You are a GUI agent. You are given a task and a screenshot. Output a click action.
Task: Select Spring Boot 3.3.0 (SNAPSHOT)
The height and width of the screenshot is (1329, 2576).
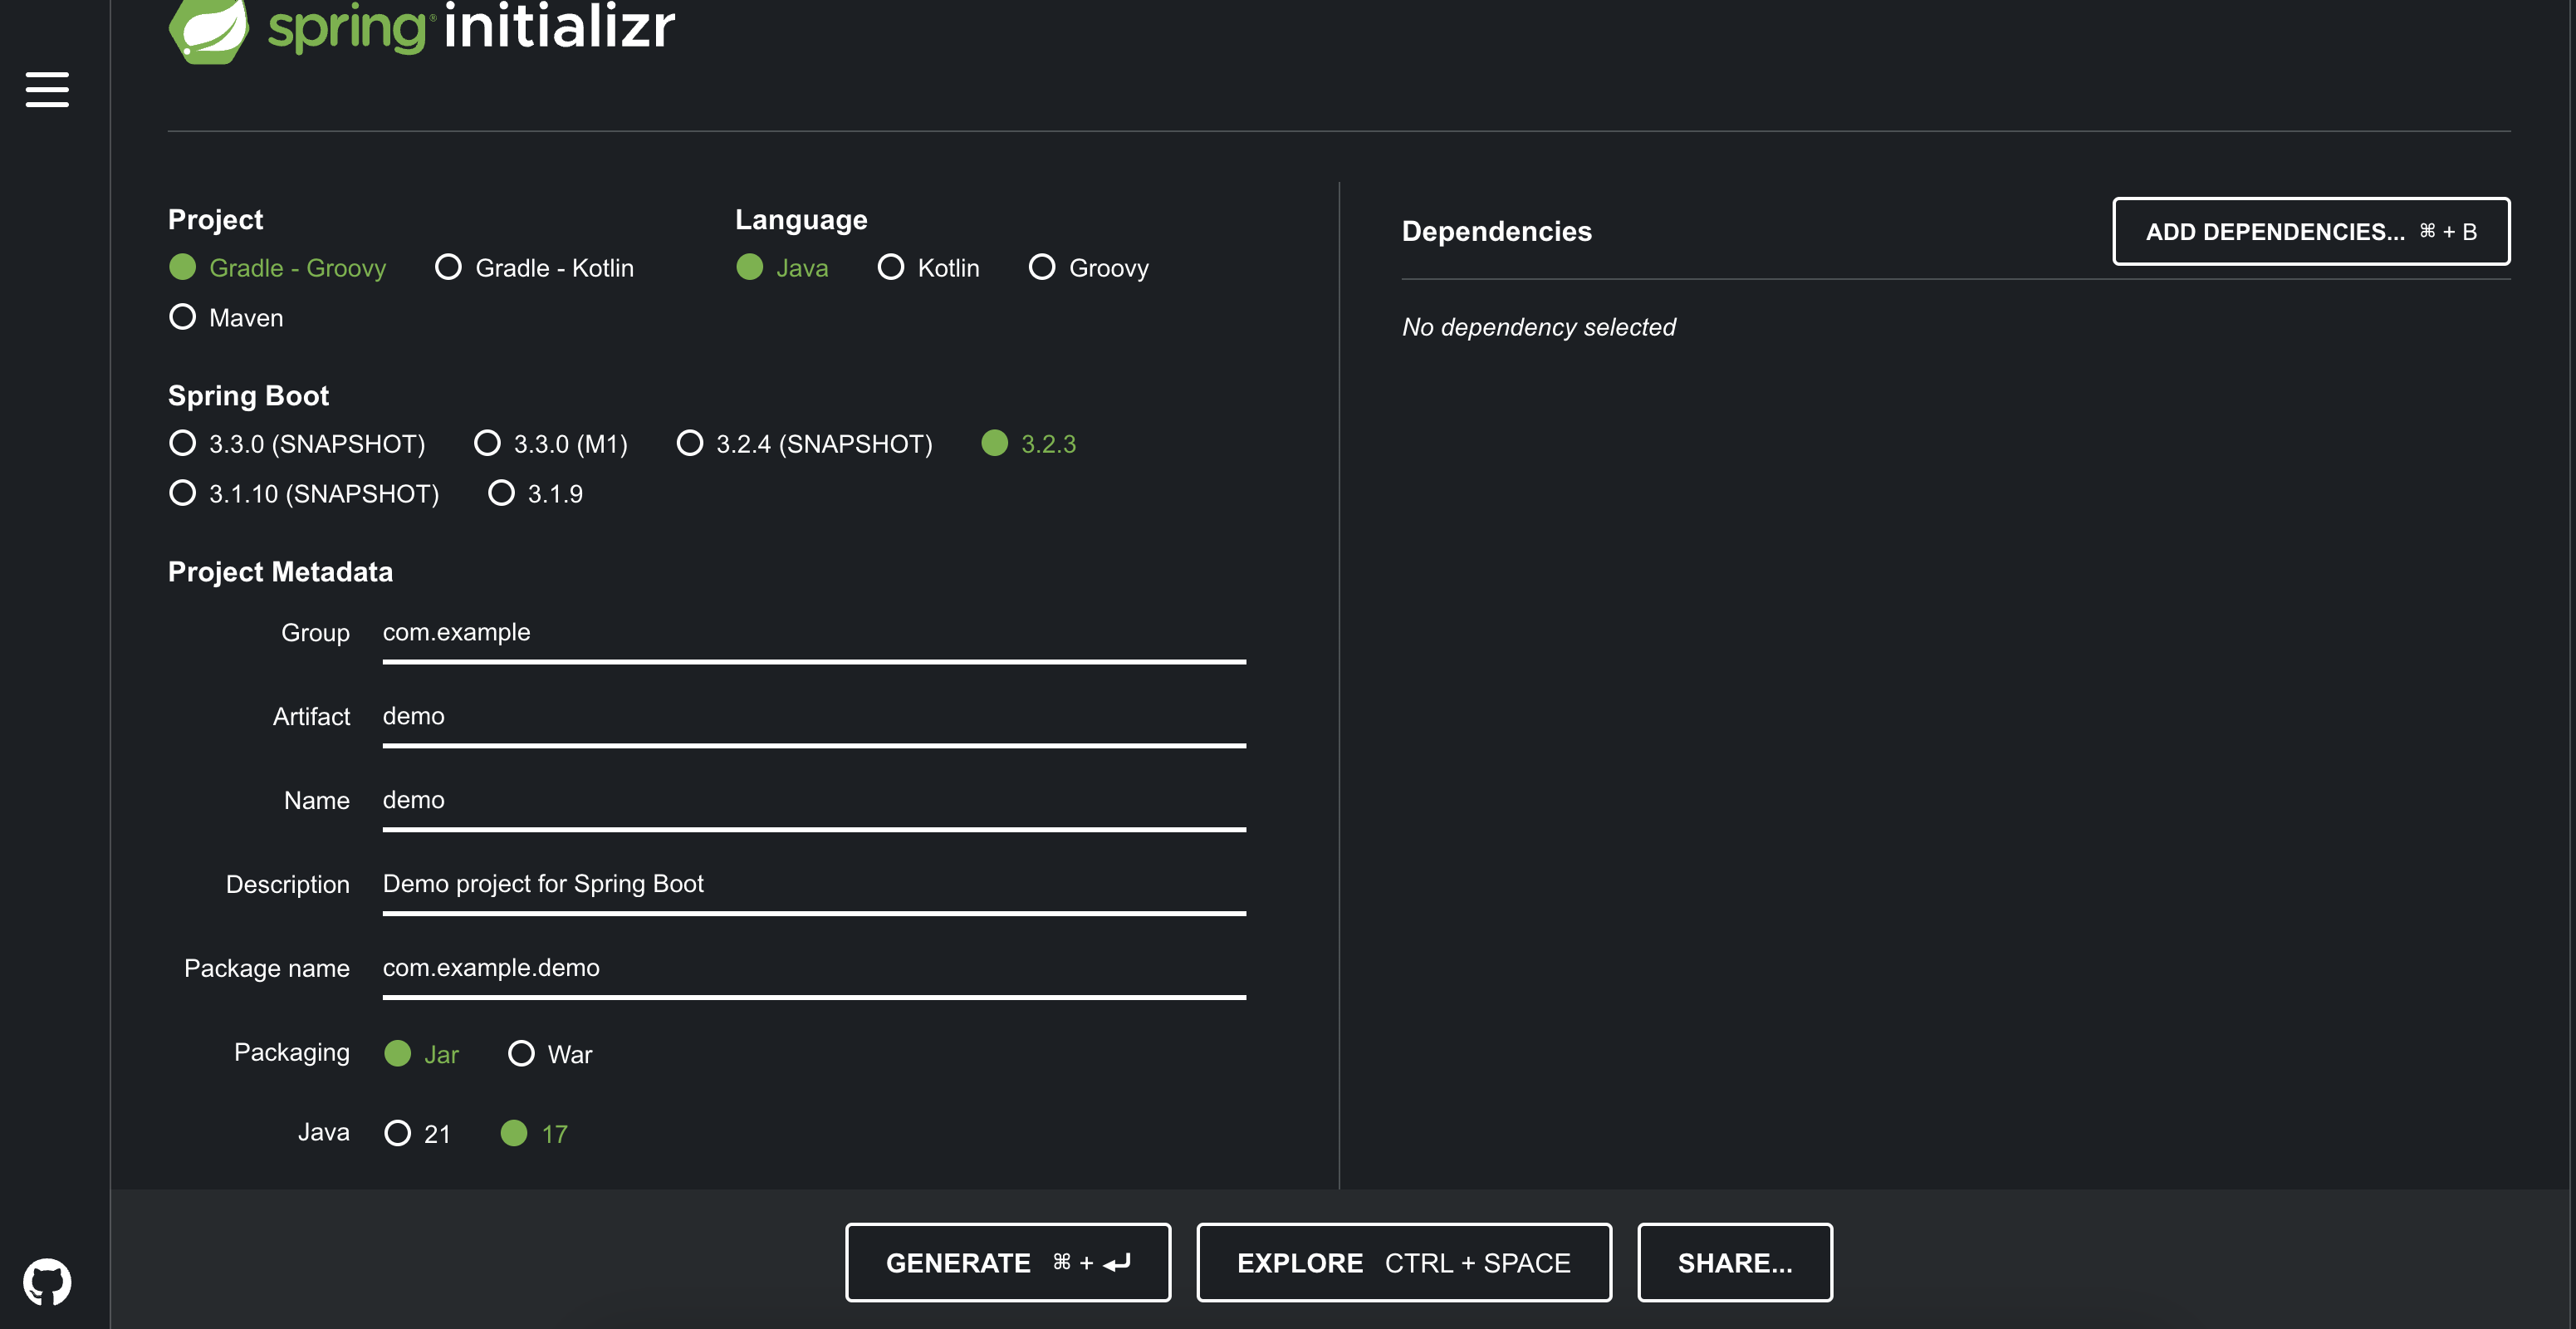297,444
